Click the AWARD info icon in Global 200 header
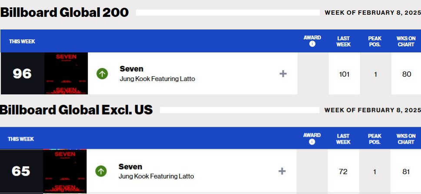The height and width of the screenshot is (194, 421). pos(312,44)
